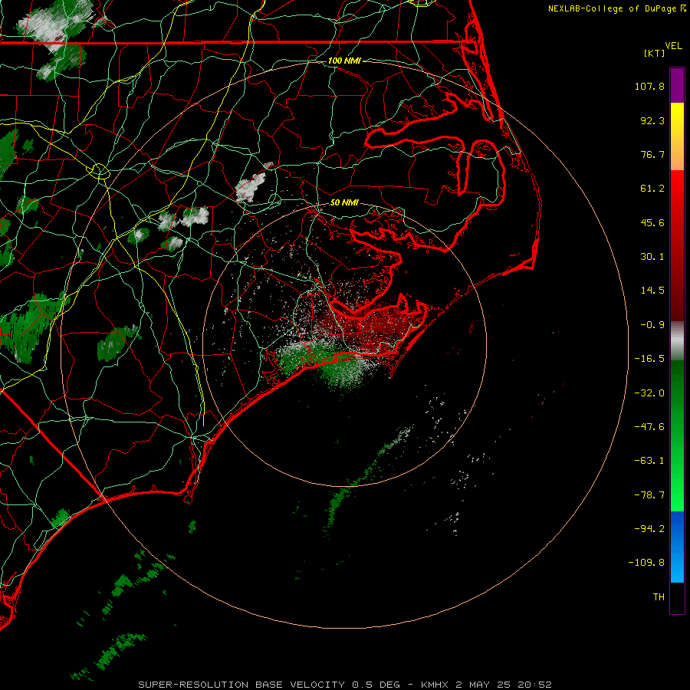Click the 107.8 legend value
The image size is (690, 690).
pyautogui.click(x=649, y=86)
